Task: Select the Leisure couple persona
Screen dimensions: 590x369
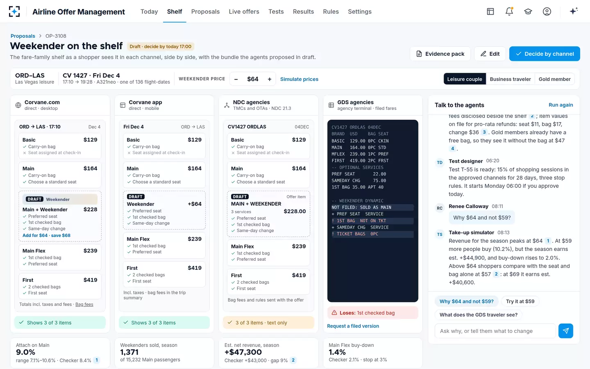Action: 465,79
